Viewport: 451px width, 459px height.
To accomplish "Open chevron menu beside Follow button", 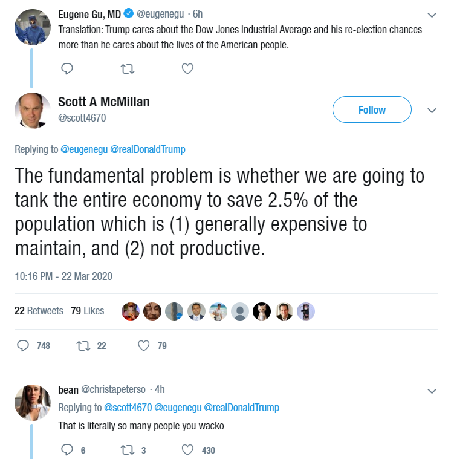I will pyautogui.click(x=432, y=111).
